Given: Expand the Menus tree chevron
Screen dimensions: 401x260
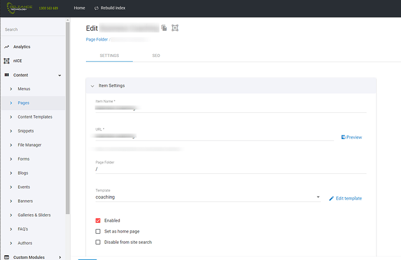Looking at the screenshot, I should 11,89.
